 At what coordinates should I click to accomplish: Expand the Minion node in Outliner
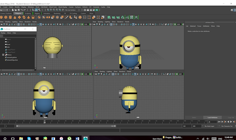tap(3, 55)
